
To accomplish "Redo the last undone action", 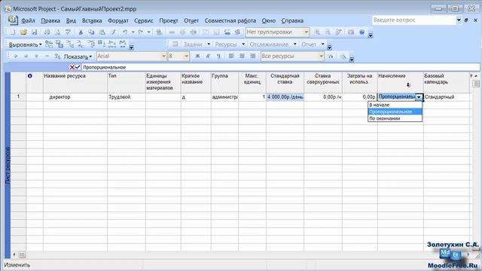I will (141, 32).
